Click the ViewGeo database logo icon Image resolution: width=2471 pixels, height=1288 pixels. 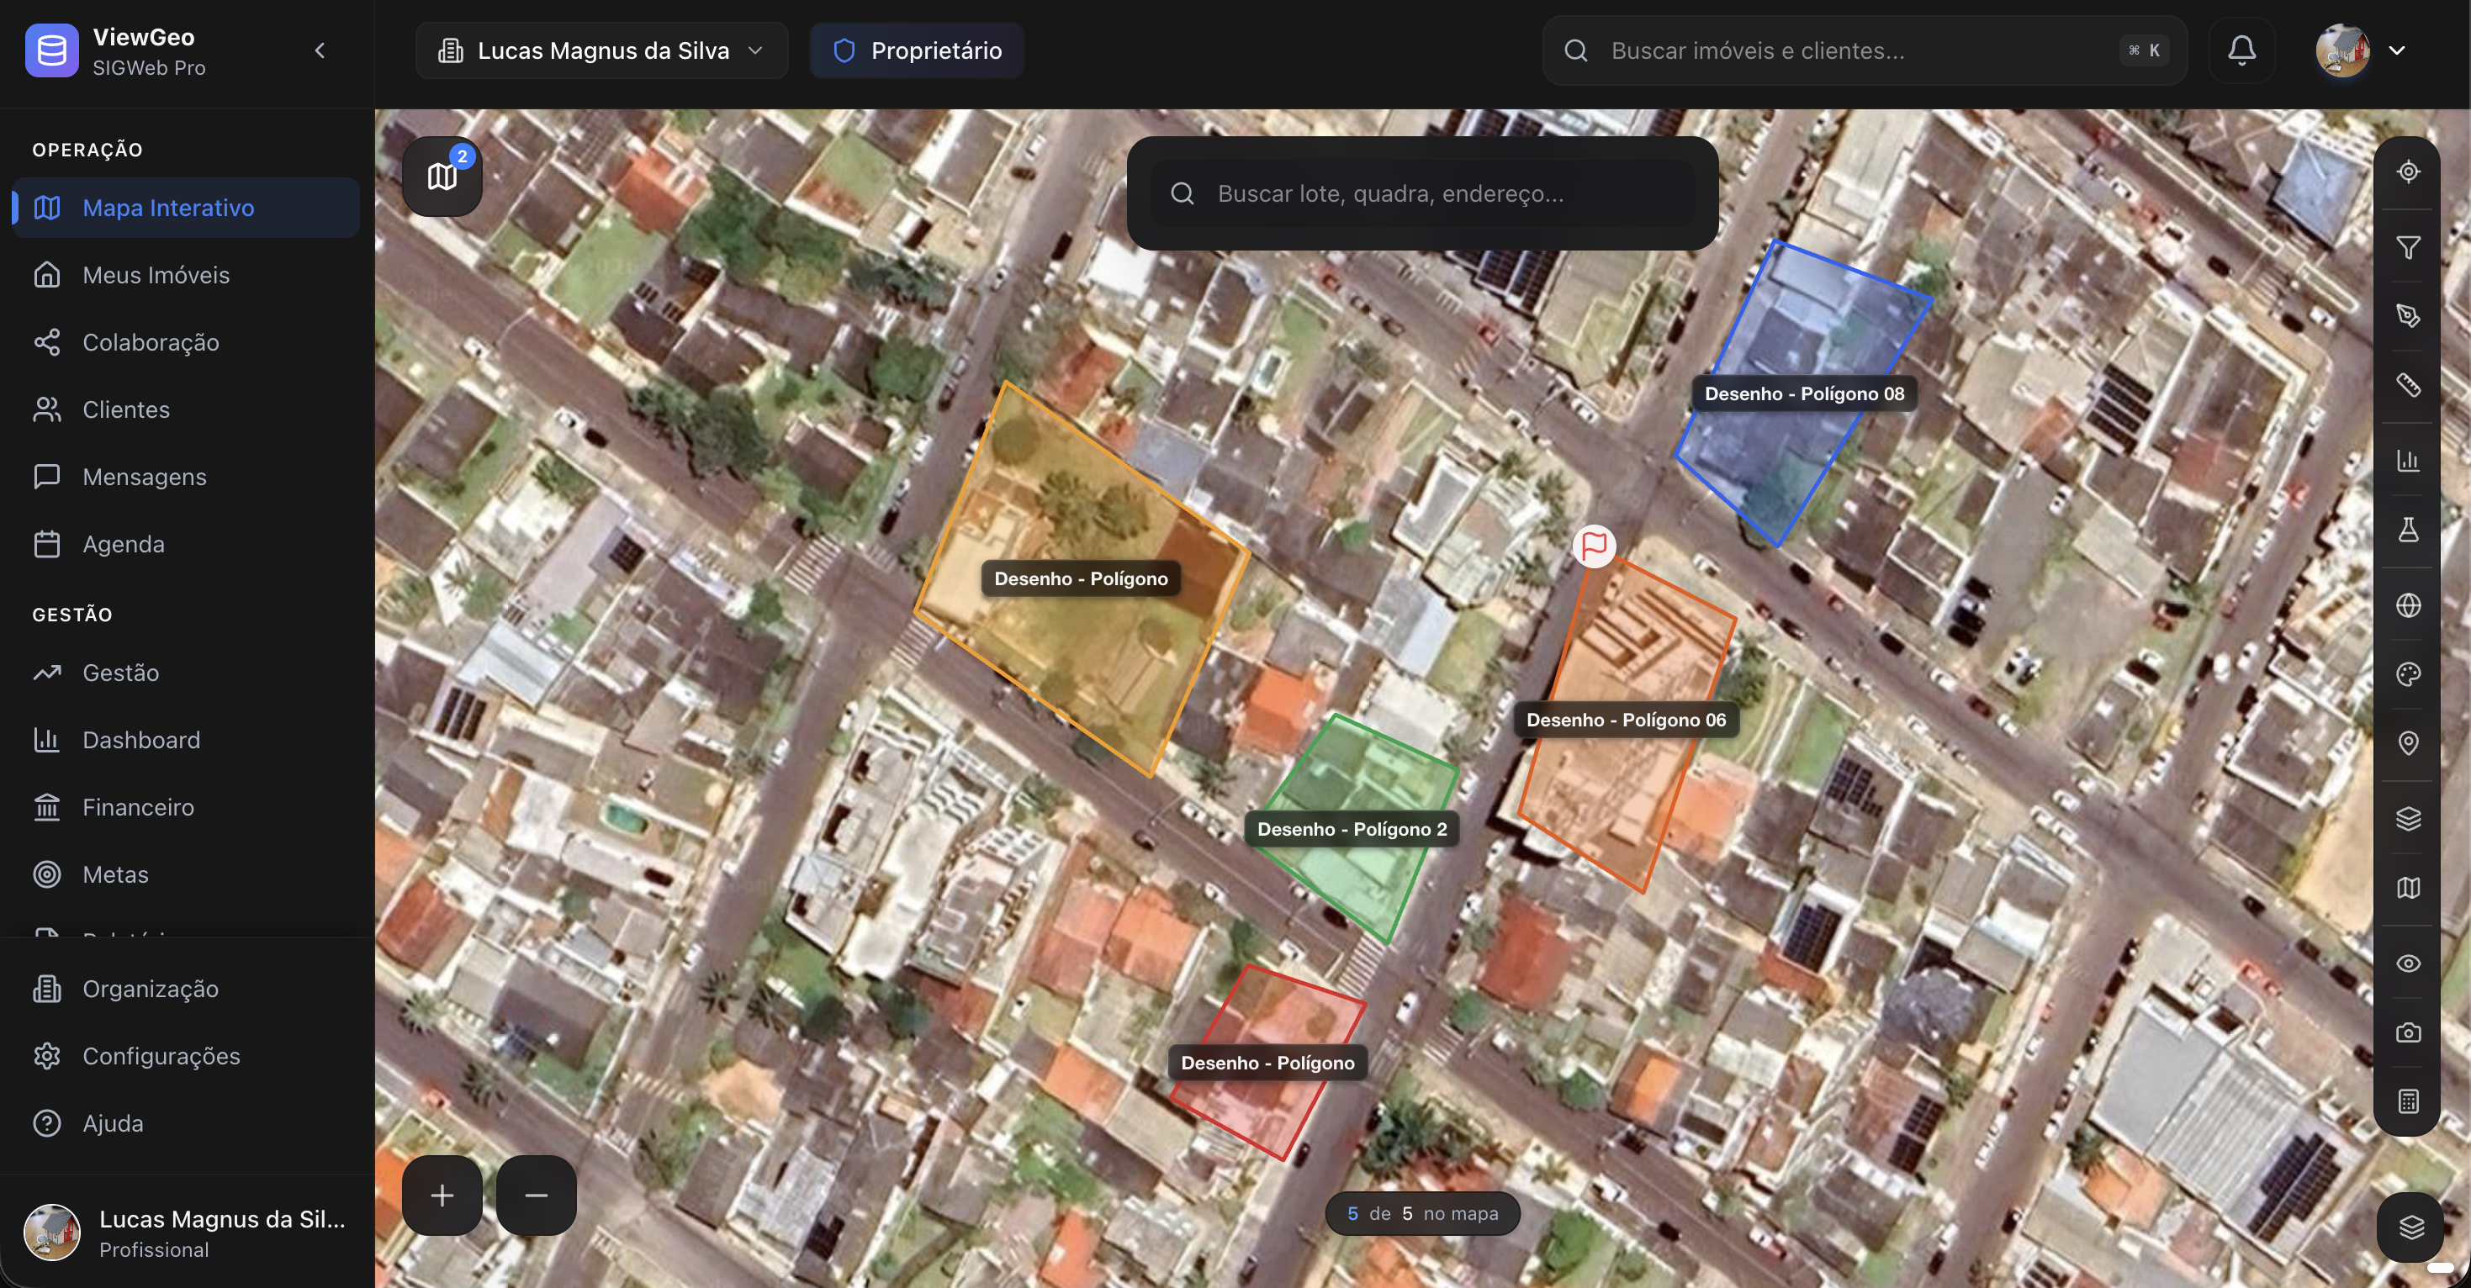click(x=52, y=50)
